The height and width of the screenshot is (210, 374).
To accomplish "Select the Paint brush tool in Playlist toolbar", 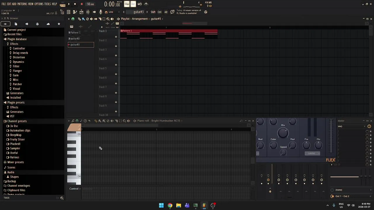I will tap(83, 19).
